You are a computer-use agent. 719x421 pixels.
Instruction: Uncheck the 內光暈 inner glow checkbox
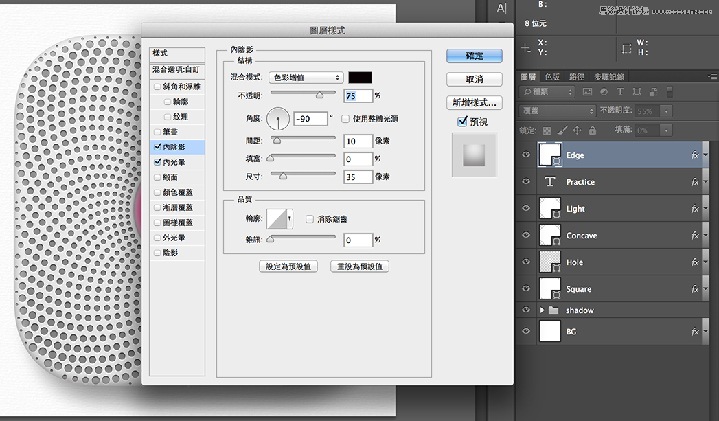pyautogui.click(x=157, y=162)
